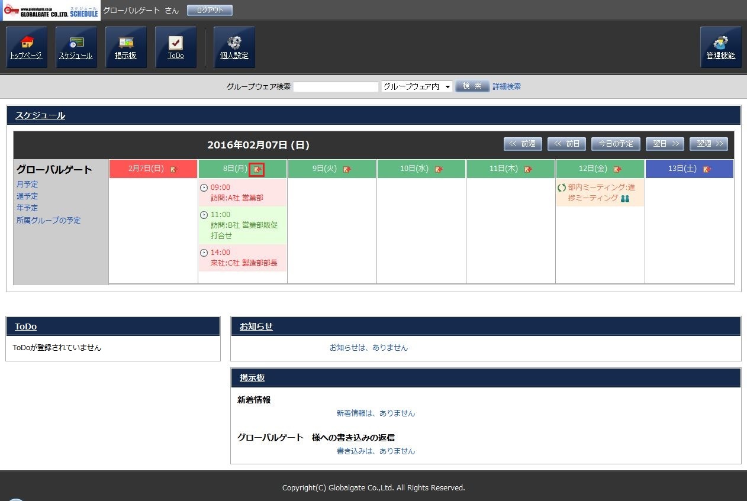Image resolution: width=747 pixels, height=501 pixels.
Task: Open the 月予定 monthly schedule link
Action: coord(27,184)
